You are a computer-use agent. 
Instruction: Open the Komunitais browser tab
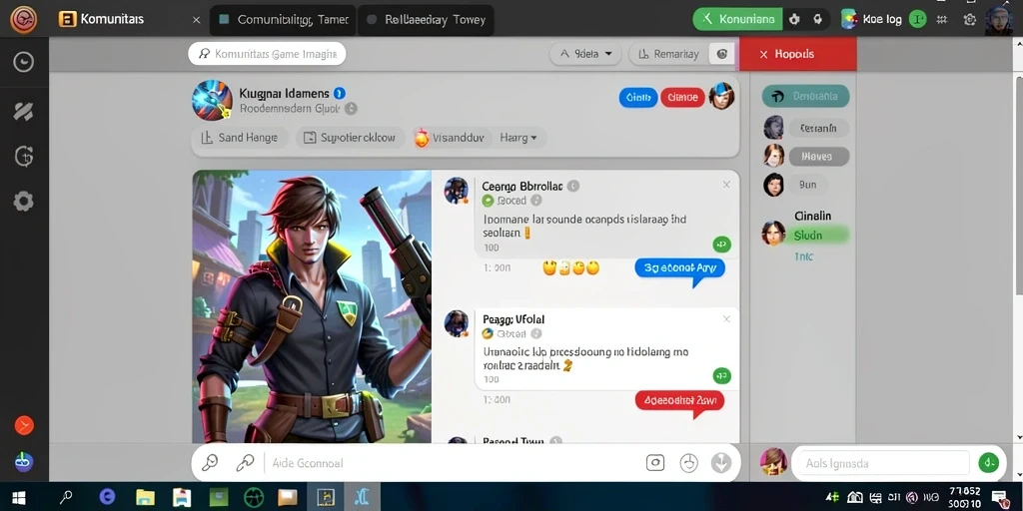pos(111,20)
